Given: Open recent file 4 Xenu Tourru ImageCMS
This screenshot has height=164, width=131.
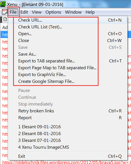Looking at the screenshot, I should pyautogui.click(x=68, y=147).
